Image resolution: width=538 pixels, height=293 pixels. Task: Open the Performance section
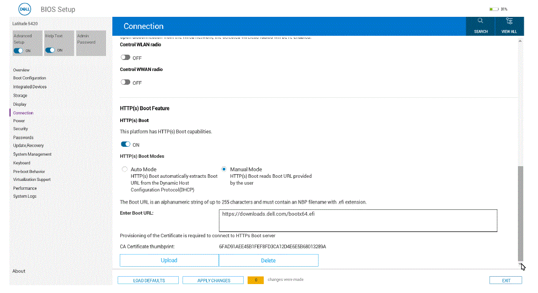point(25,188)
